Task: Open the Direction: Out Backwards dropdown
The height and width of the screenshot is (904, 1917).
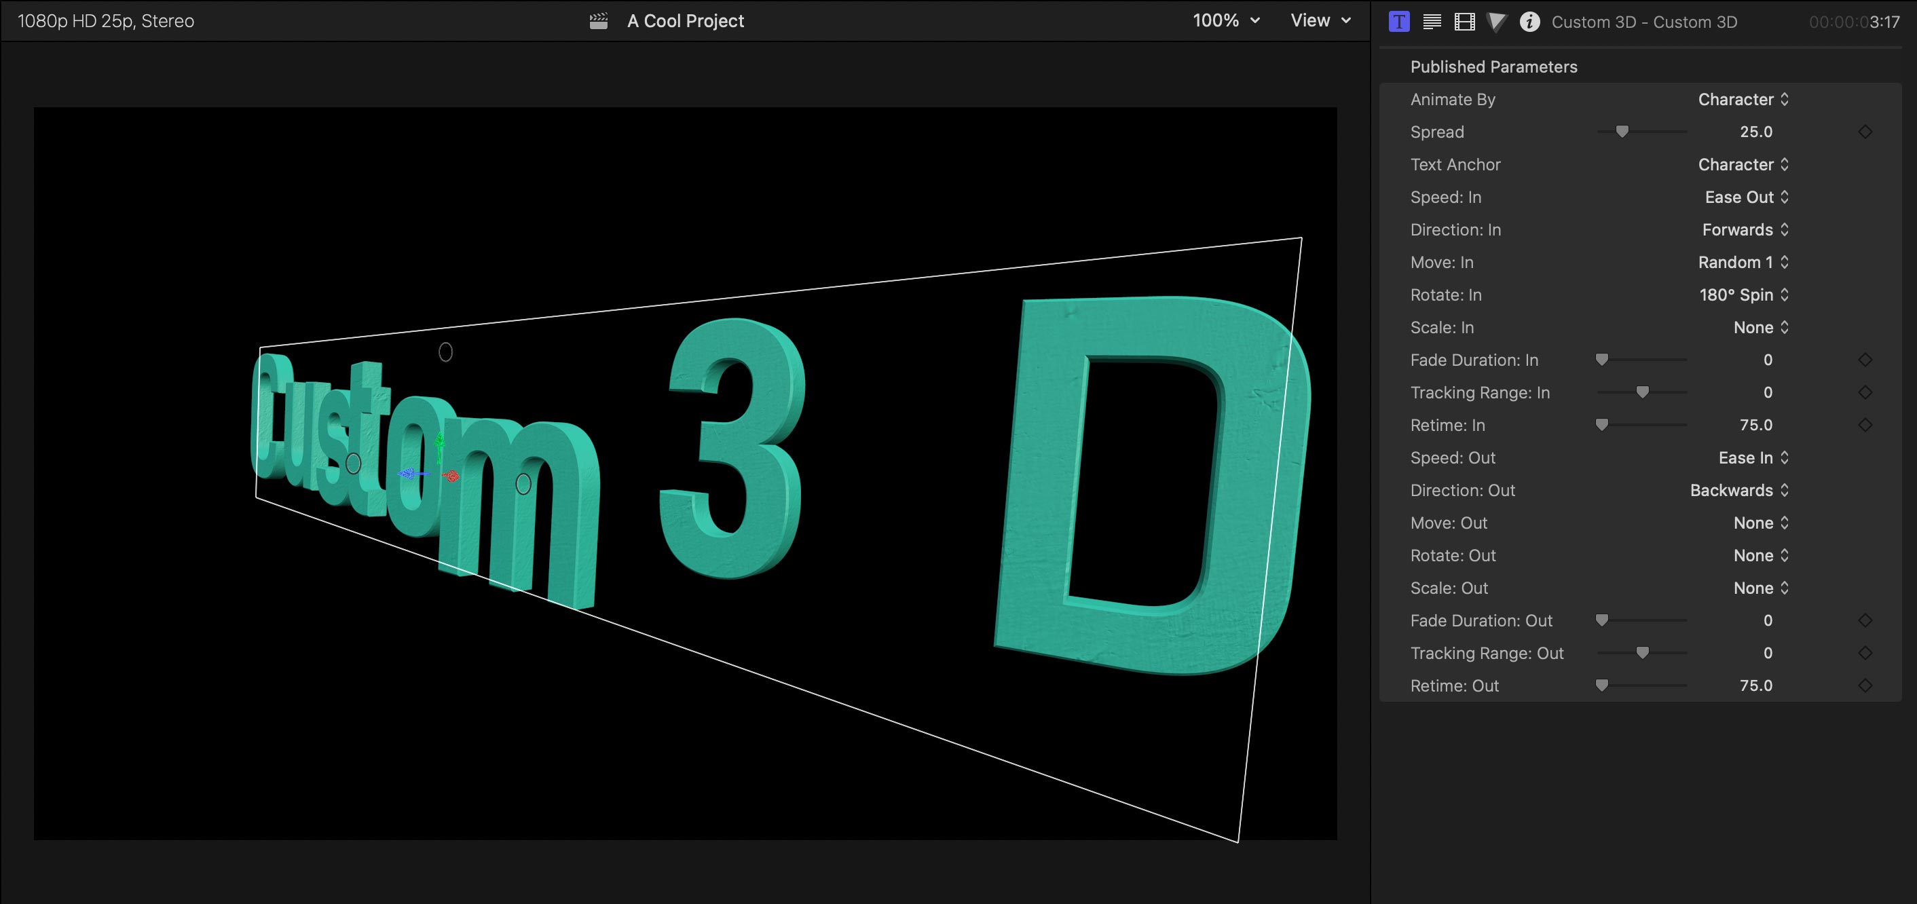Action: pyautogui.click(x=1739, y=490)
